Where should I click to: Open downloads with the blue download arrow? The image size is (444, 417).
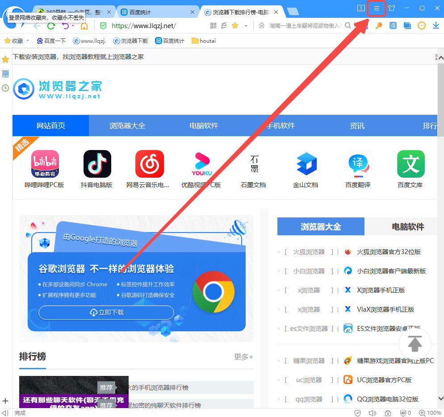coord(436,26)
